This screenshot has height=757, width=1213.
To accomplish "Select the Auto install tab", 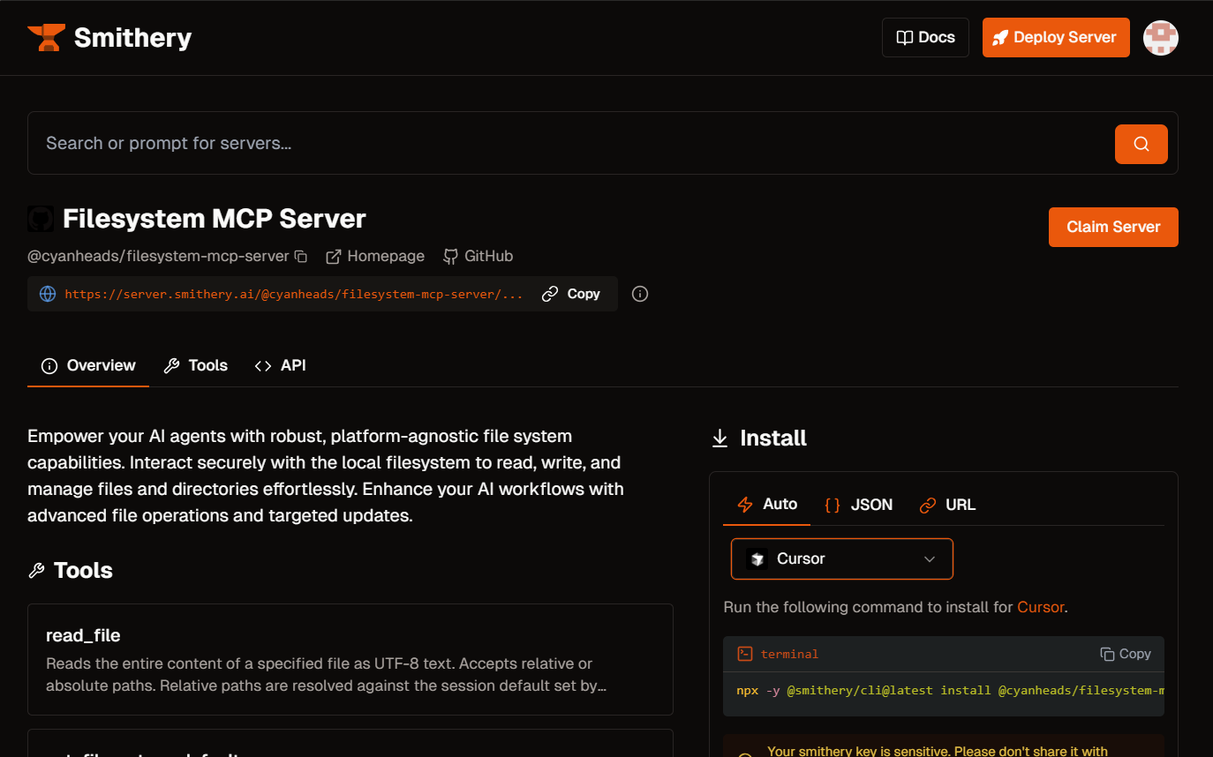I will click(767, 504).
